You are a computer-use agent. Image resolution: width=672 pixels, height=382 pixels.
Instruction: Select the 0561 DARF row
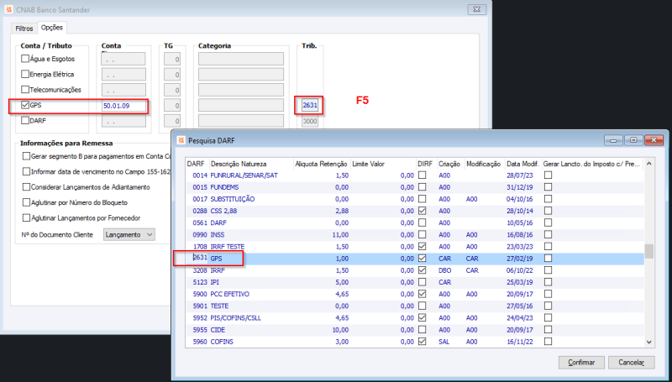[x=414, y=222]
